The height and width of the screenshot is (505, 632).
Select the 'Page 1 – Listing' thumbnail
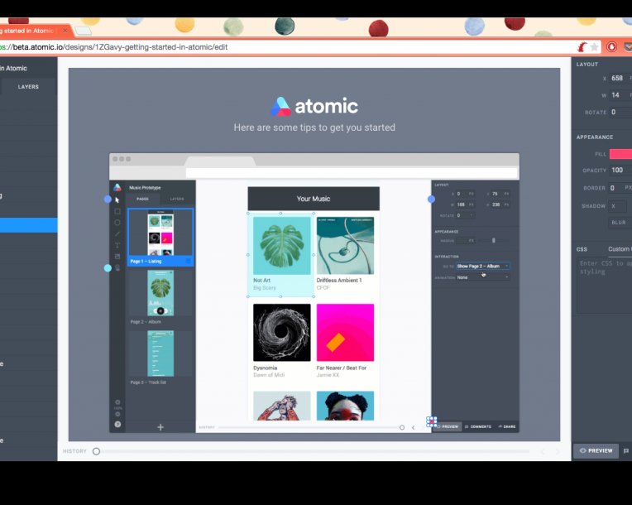click(160, 237)
